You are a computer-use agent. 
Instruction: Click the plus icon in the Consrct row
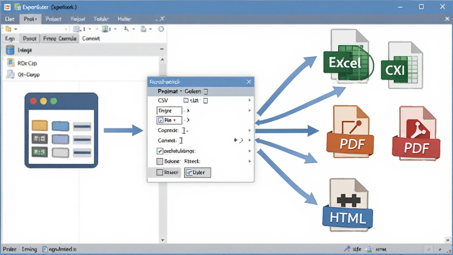(x=235, y=140)
